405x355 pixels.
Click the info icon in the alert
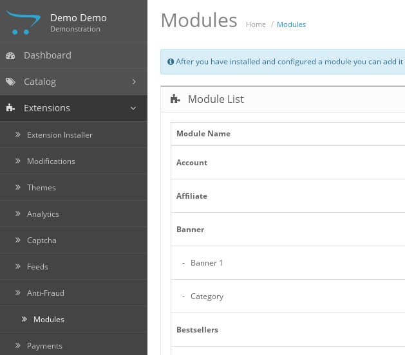pos(171,62)
